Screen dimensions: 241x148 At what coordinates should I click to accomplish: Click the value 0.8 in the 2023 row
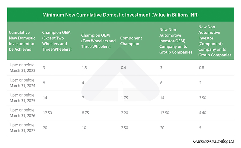pos(201,68)
